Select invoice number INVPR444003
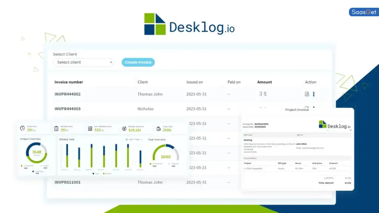 pyautogui.click(x=67, y=109)
